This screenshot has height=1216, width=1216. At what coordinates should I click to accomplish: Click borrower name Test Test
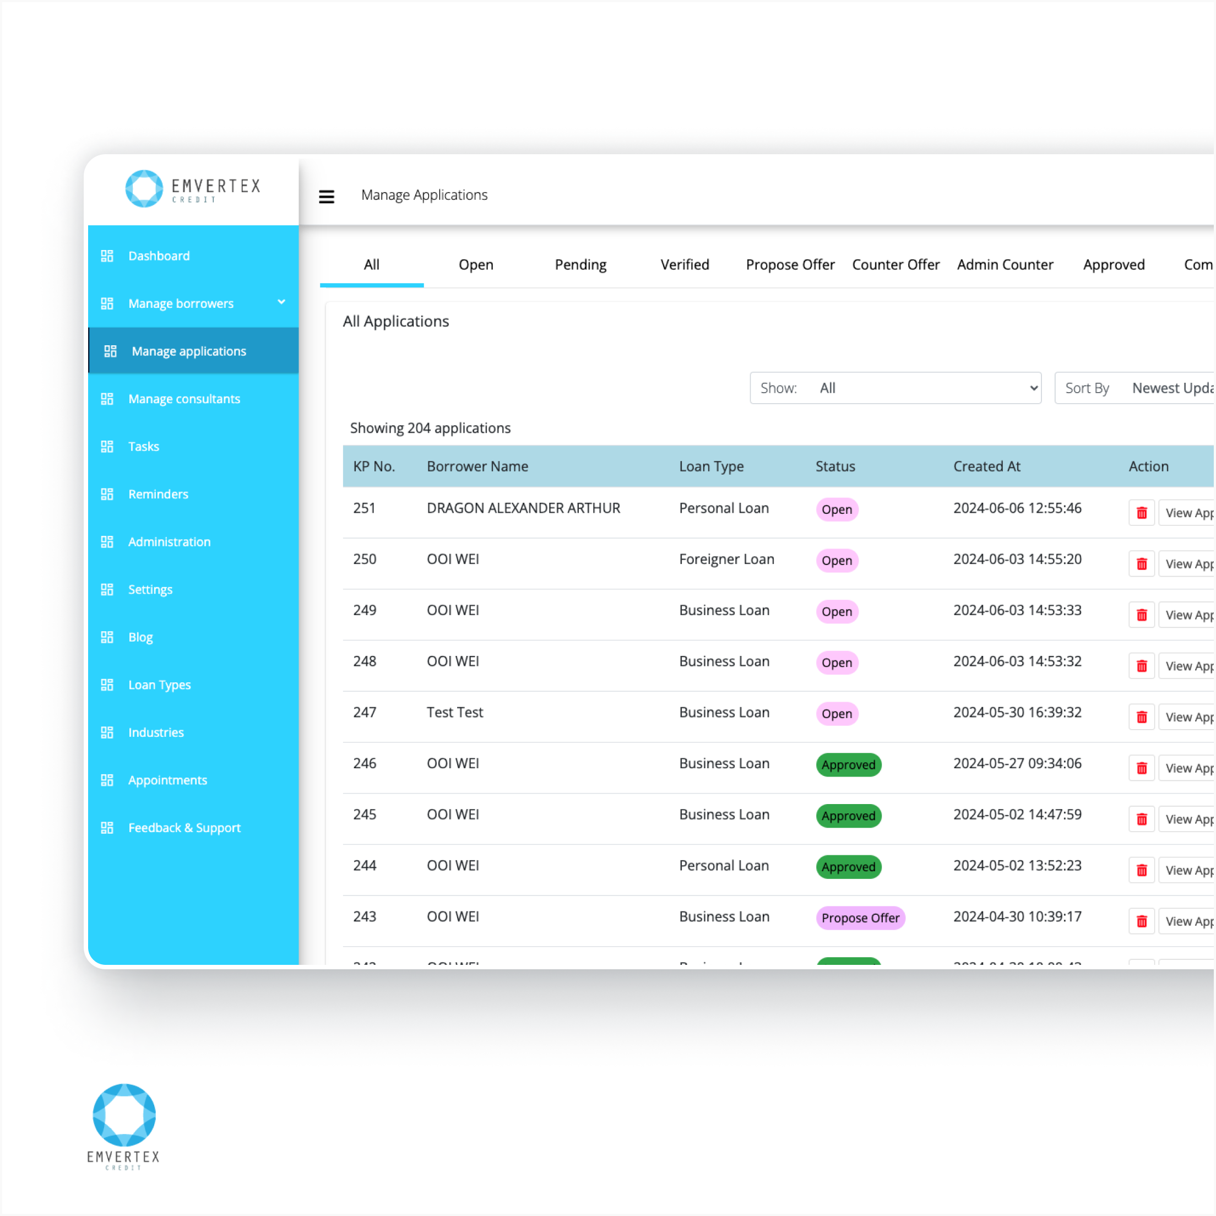[x=454, y=712]
